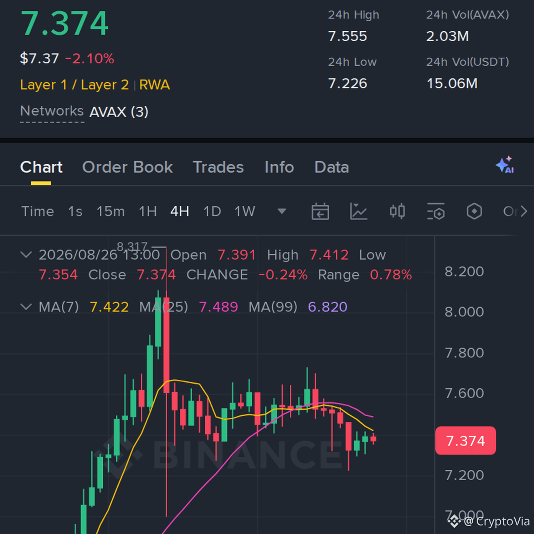Open the Layer 1 / Layer 2 category

(x=74, y=85)
